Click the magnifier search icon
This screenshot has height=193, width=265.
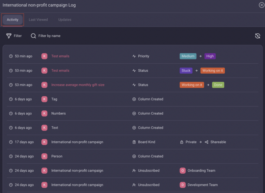tap(33, 36)
